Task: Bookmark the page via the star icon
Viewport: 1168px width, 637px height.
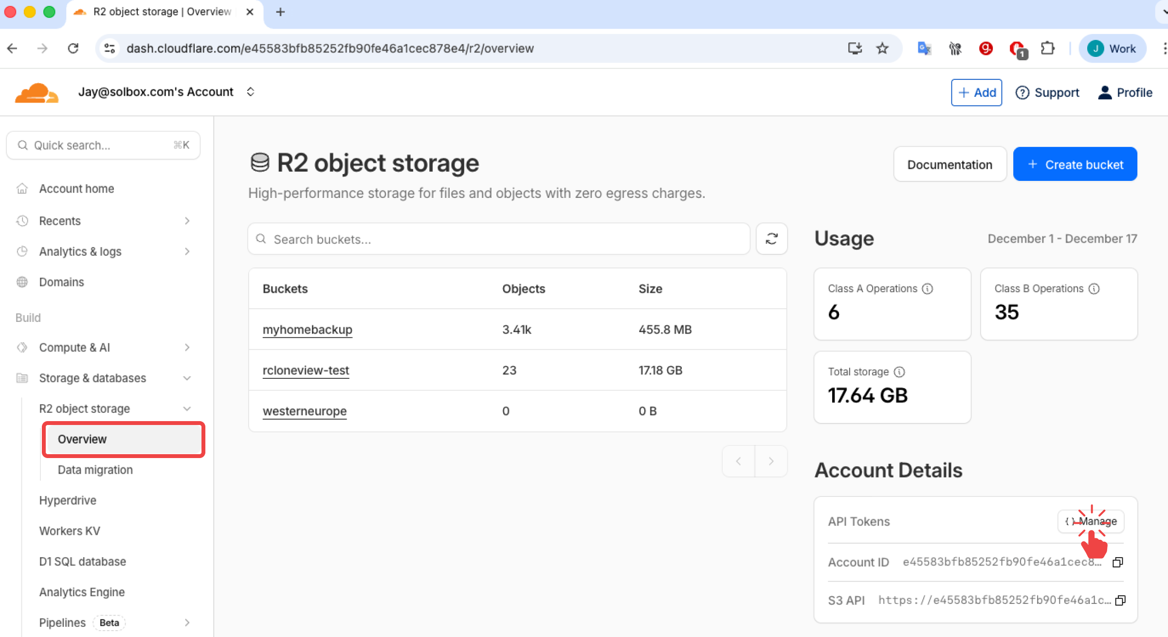Action: pos(882,48)
